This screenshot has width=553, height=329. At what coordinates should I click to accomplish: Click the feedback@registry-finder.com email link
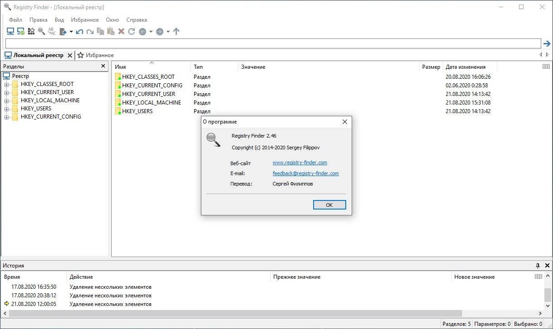click(305, 173)
